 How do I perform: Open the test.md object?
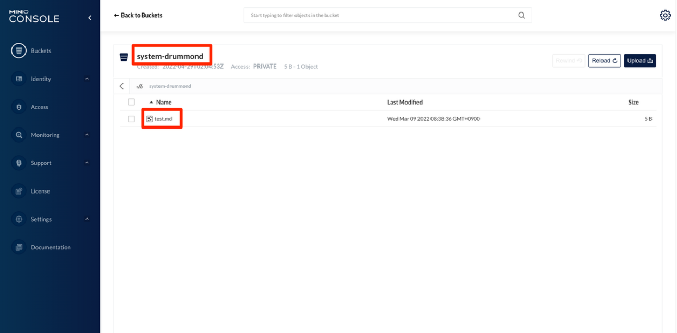pos(163,119)
